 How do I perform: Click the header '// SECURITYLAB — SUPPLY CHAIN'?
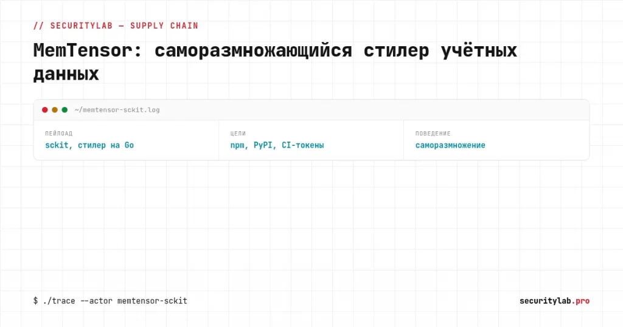click(116, 26)
